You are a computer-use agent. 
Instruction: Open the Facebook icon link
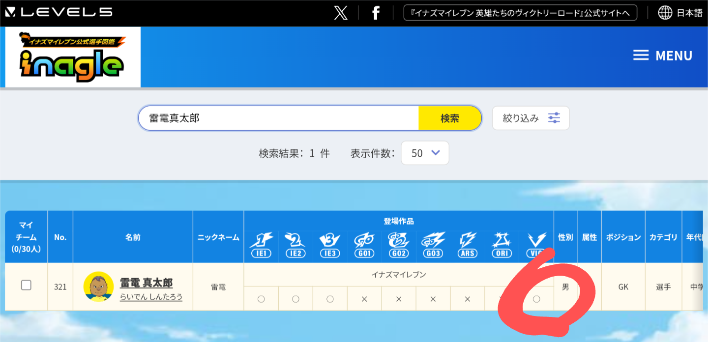pyautogui.click(x=376, y=13)
